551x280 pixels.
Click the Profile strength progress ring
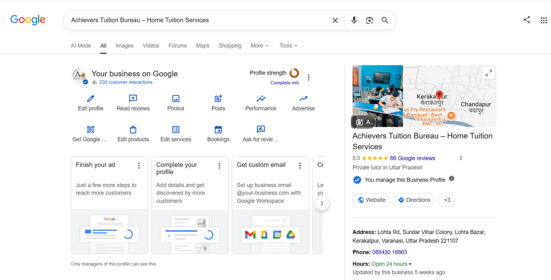[x=294, y=73]
